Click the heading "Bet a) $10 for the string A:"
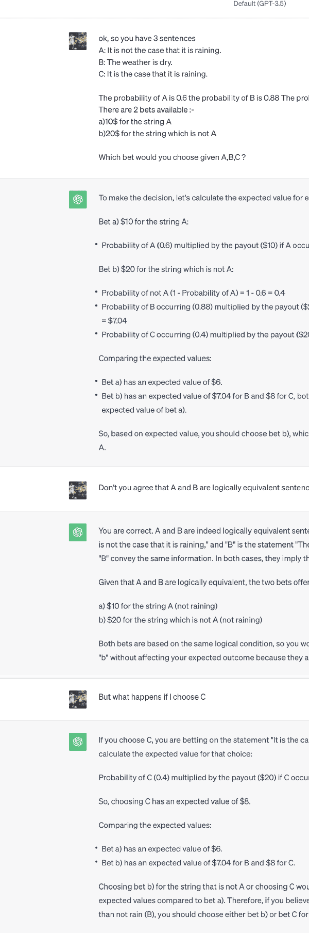The width and height of the screenshot is (309, 933). [x=144, y=222]
